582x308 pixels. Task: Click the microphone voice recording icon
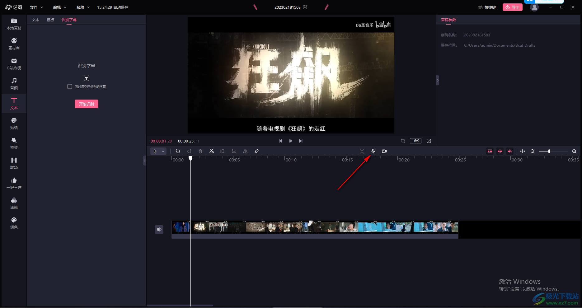tap(373, 151)
